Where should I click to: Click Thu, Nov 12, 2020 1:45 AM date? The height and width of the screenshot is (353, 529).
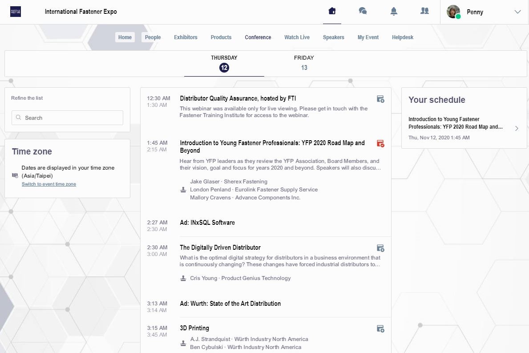coord(439,138)
